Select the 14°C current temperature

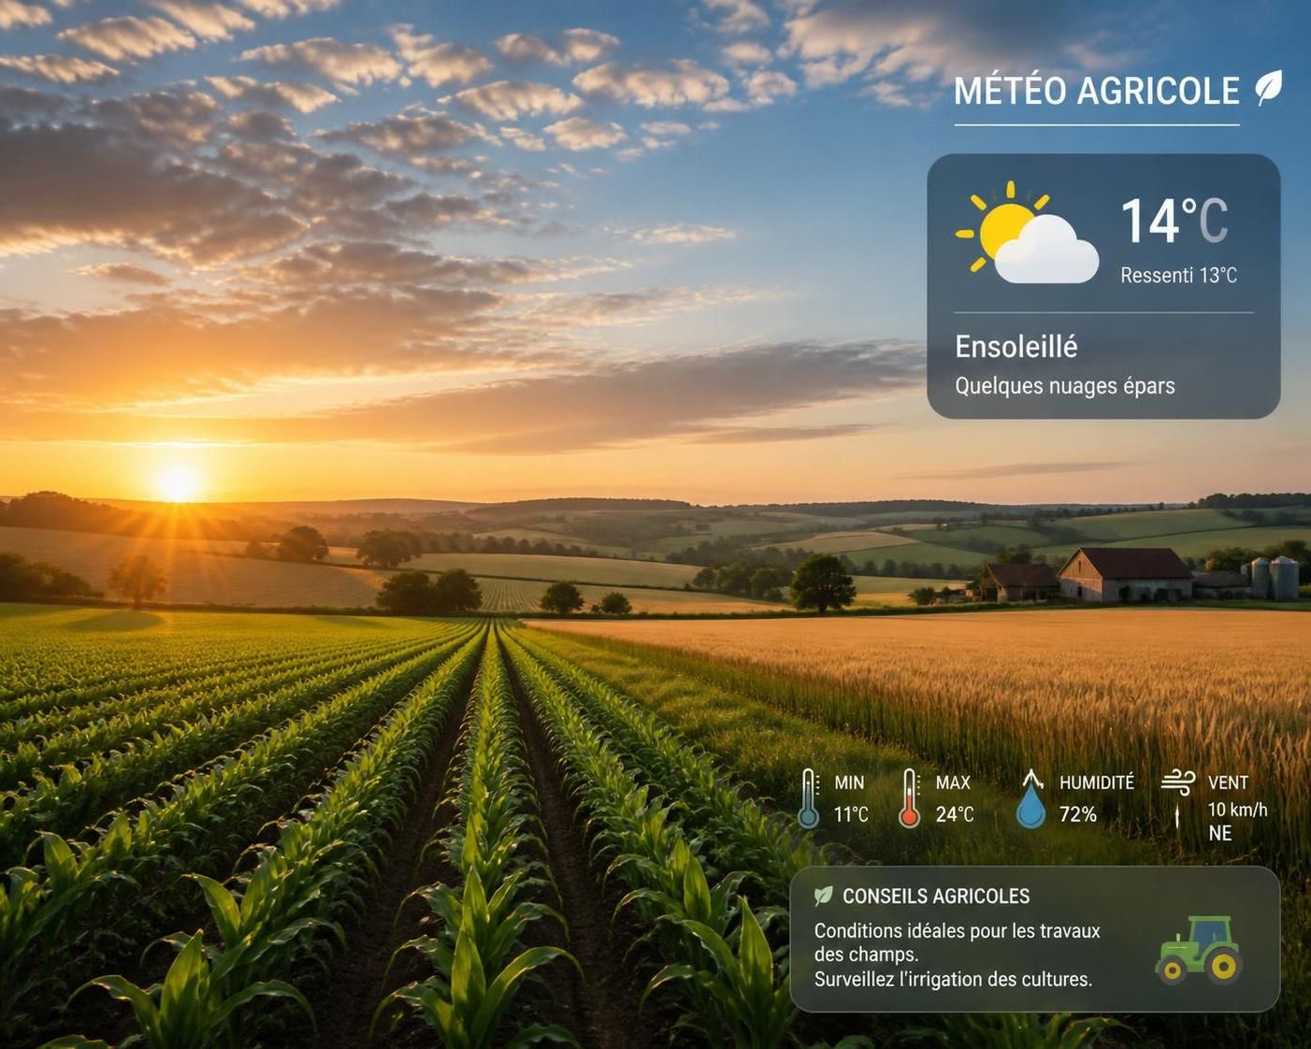(x=1174, y=221)
